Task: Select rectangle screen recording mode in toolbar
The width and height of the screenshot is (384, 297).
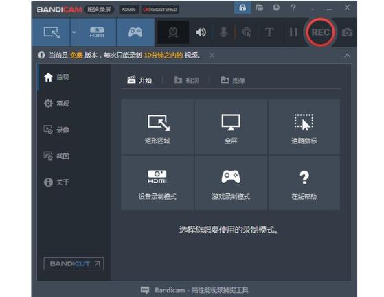Action: pyautogui.click(x=52, y=32)
